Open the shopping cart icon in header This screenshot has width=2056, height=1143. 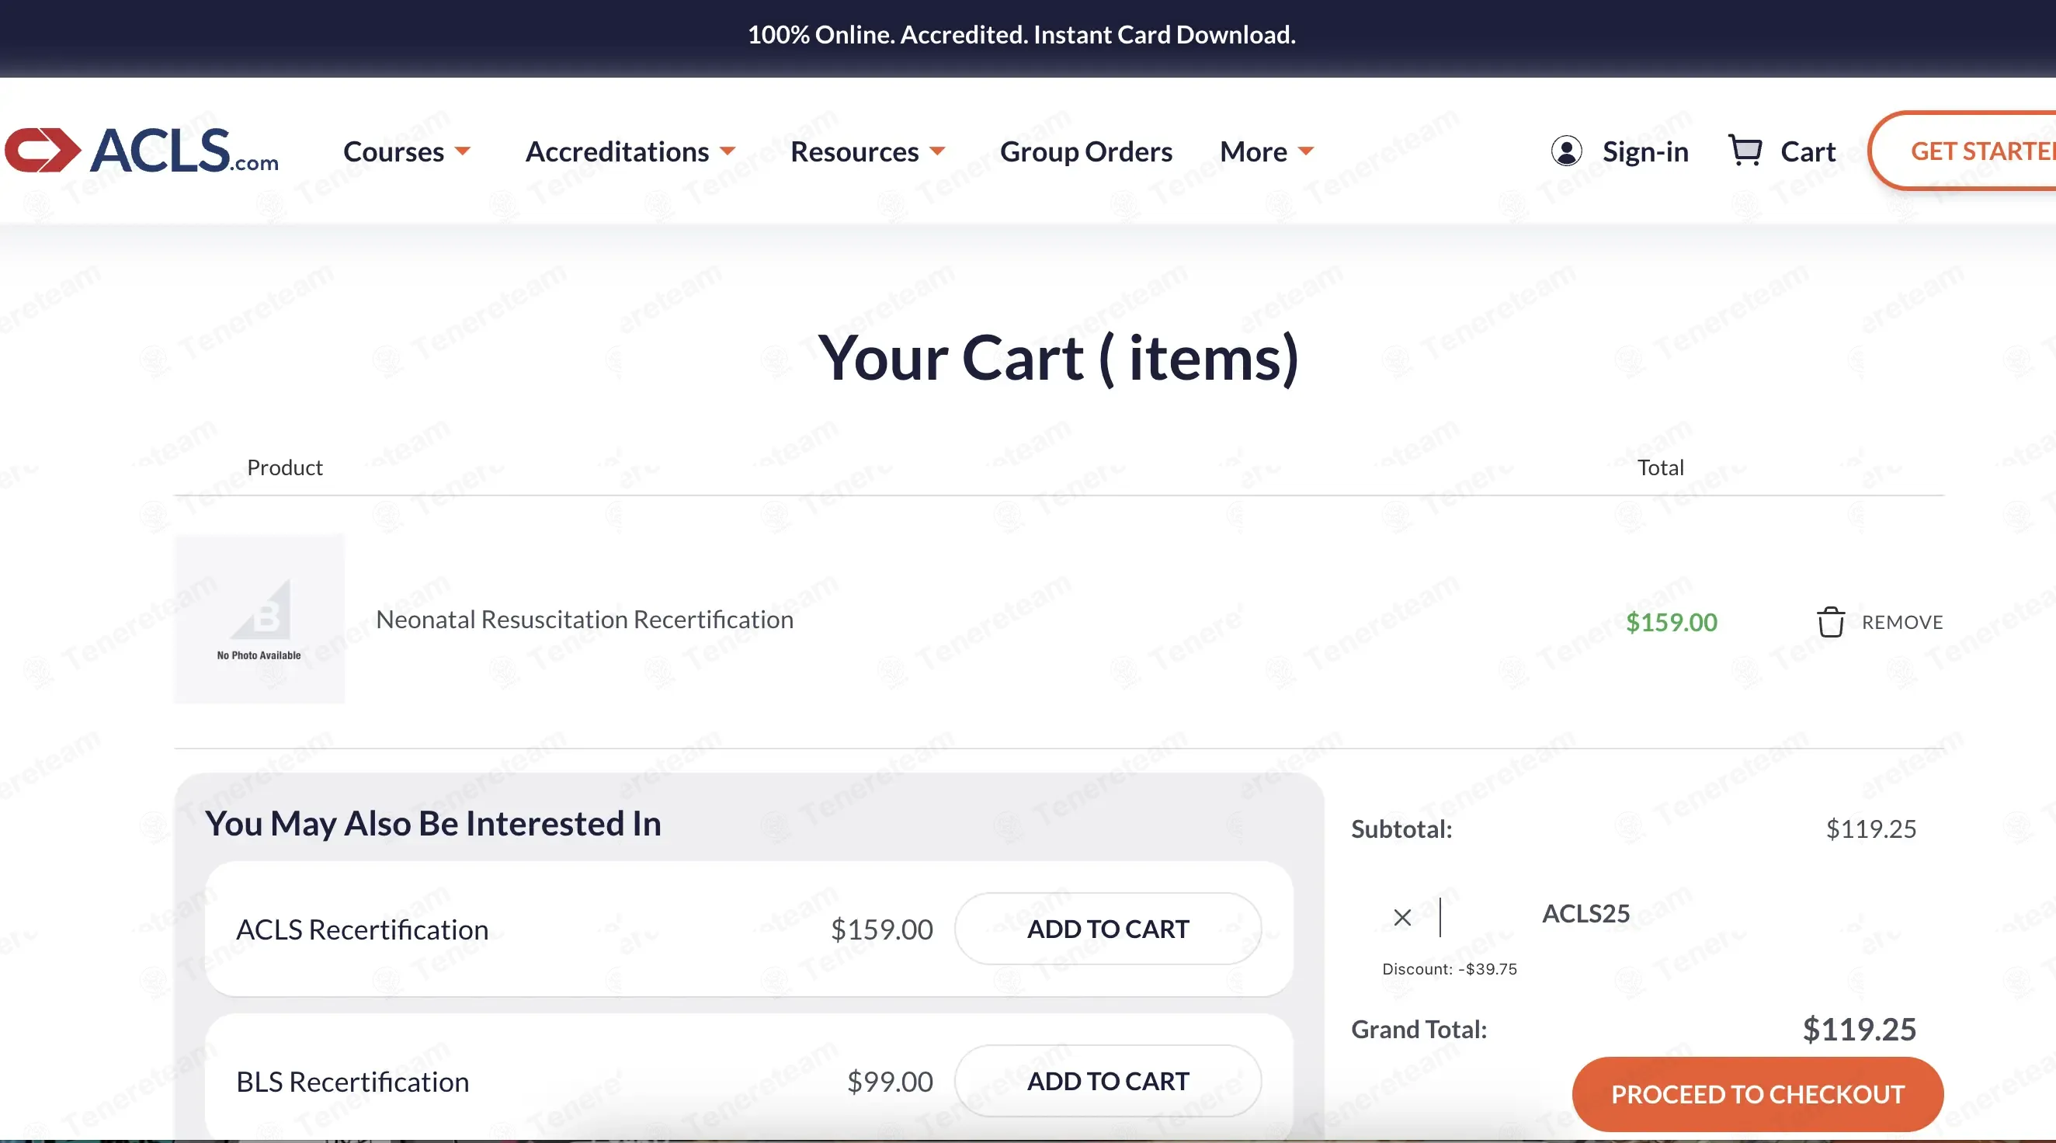tap(1745, 150)
